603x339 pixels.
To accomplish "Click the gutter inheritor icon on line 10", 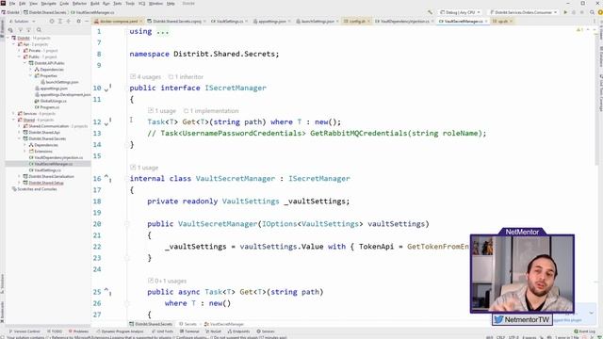I will coord(107,88).
